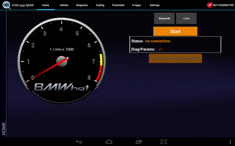Image resolution: width=235 pixels, height=146 pixels.
Task: Tap the BMWhat logo on the gauge
Action: pyautogui.click(x=62, y=87)
